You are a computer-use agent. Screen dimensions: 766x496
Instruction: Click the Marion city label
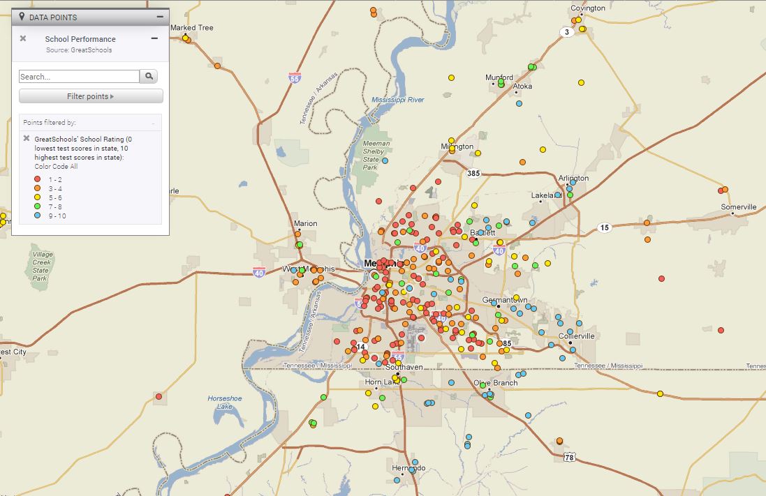[305, 223]
